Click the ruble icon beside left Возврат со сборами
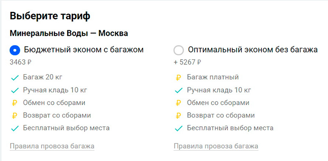This screenshot has height=161, width=328. [14, 116]
